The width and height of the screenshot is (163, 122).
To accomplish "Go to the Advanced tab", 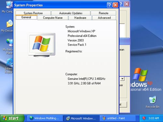I will tap(104, 18).
